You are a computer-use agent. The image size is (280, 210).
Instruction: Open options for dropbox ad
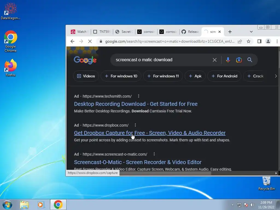click(135, 125)
